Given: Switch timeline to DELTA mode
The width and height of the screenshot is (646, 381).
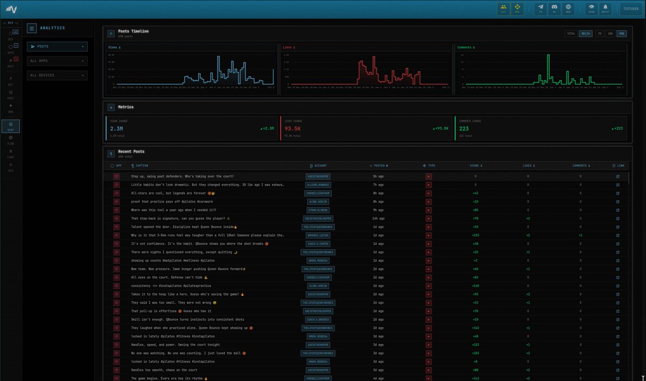Looking at the screenshot, I should (x=585, y=33).
